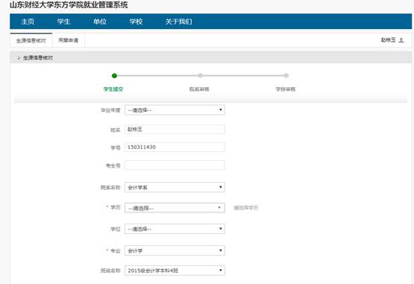The width and height of the screenshot is (414, 284).
Task: Open the 单位 menu in navigation bar
Action: (x=100, y=22)
